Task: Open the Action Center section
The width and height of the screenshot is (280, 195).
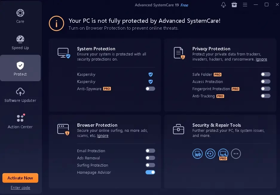Action: click(20, 121)
